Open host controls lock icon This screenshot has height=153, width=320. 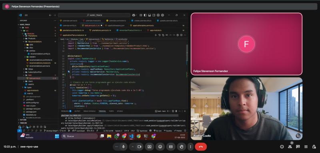click(314, 147)
